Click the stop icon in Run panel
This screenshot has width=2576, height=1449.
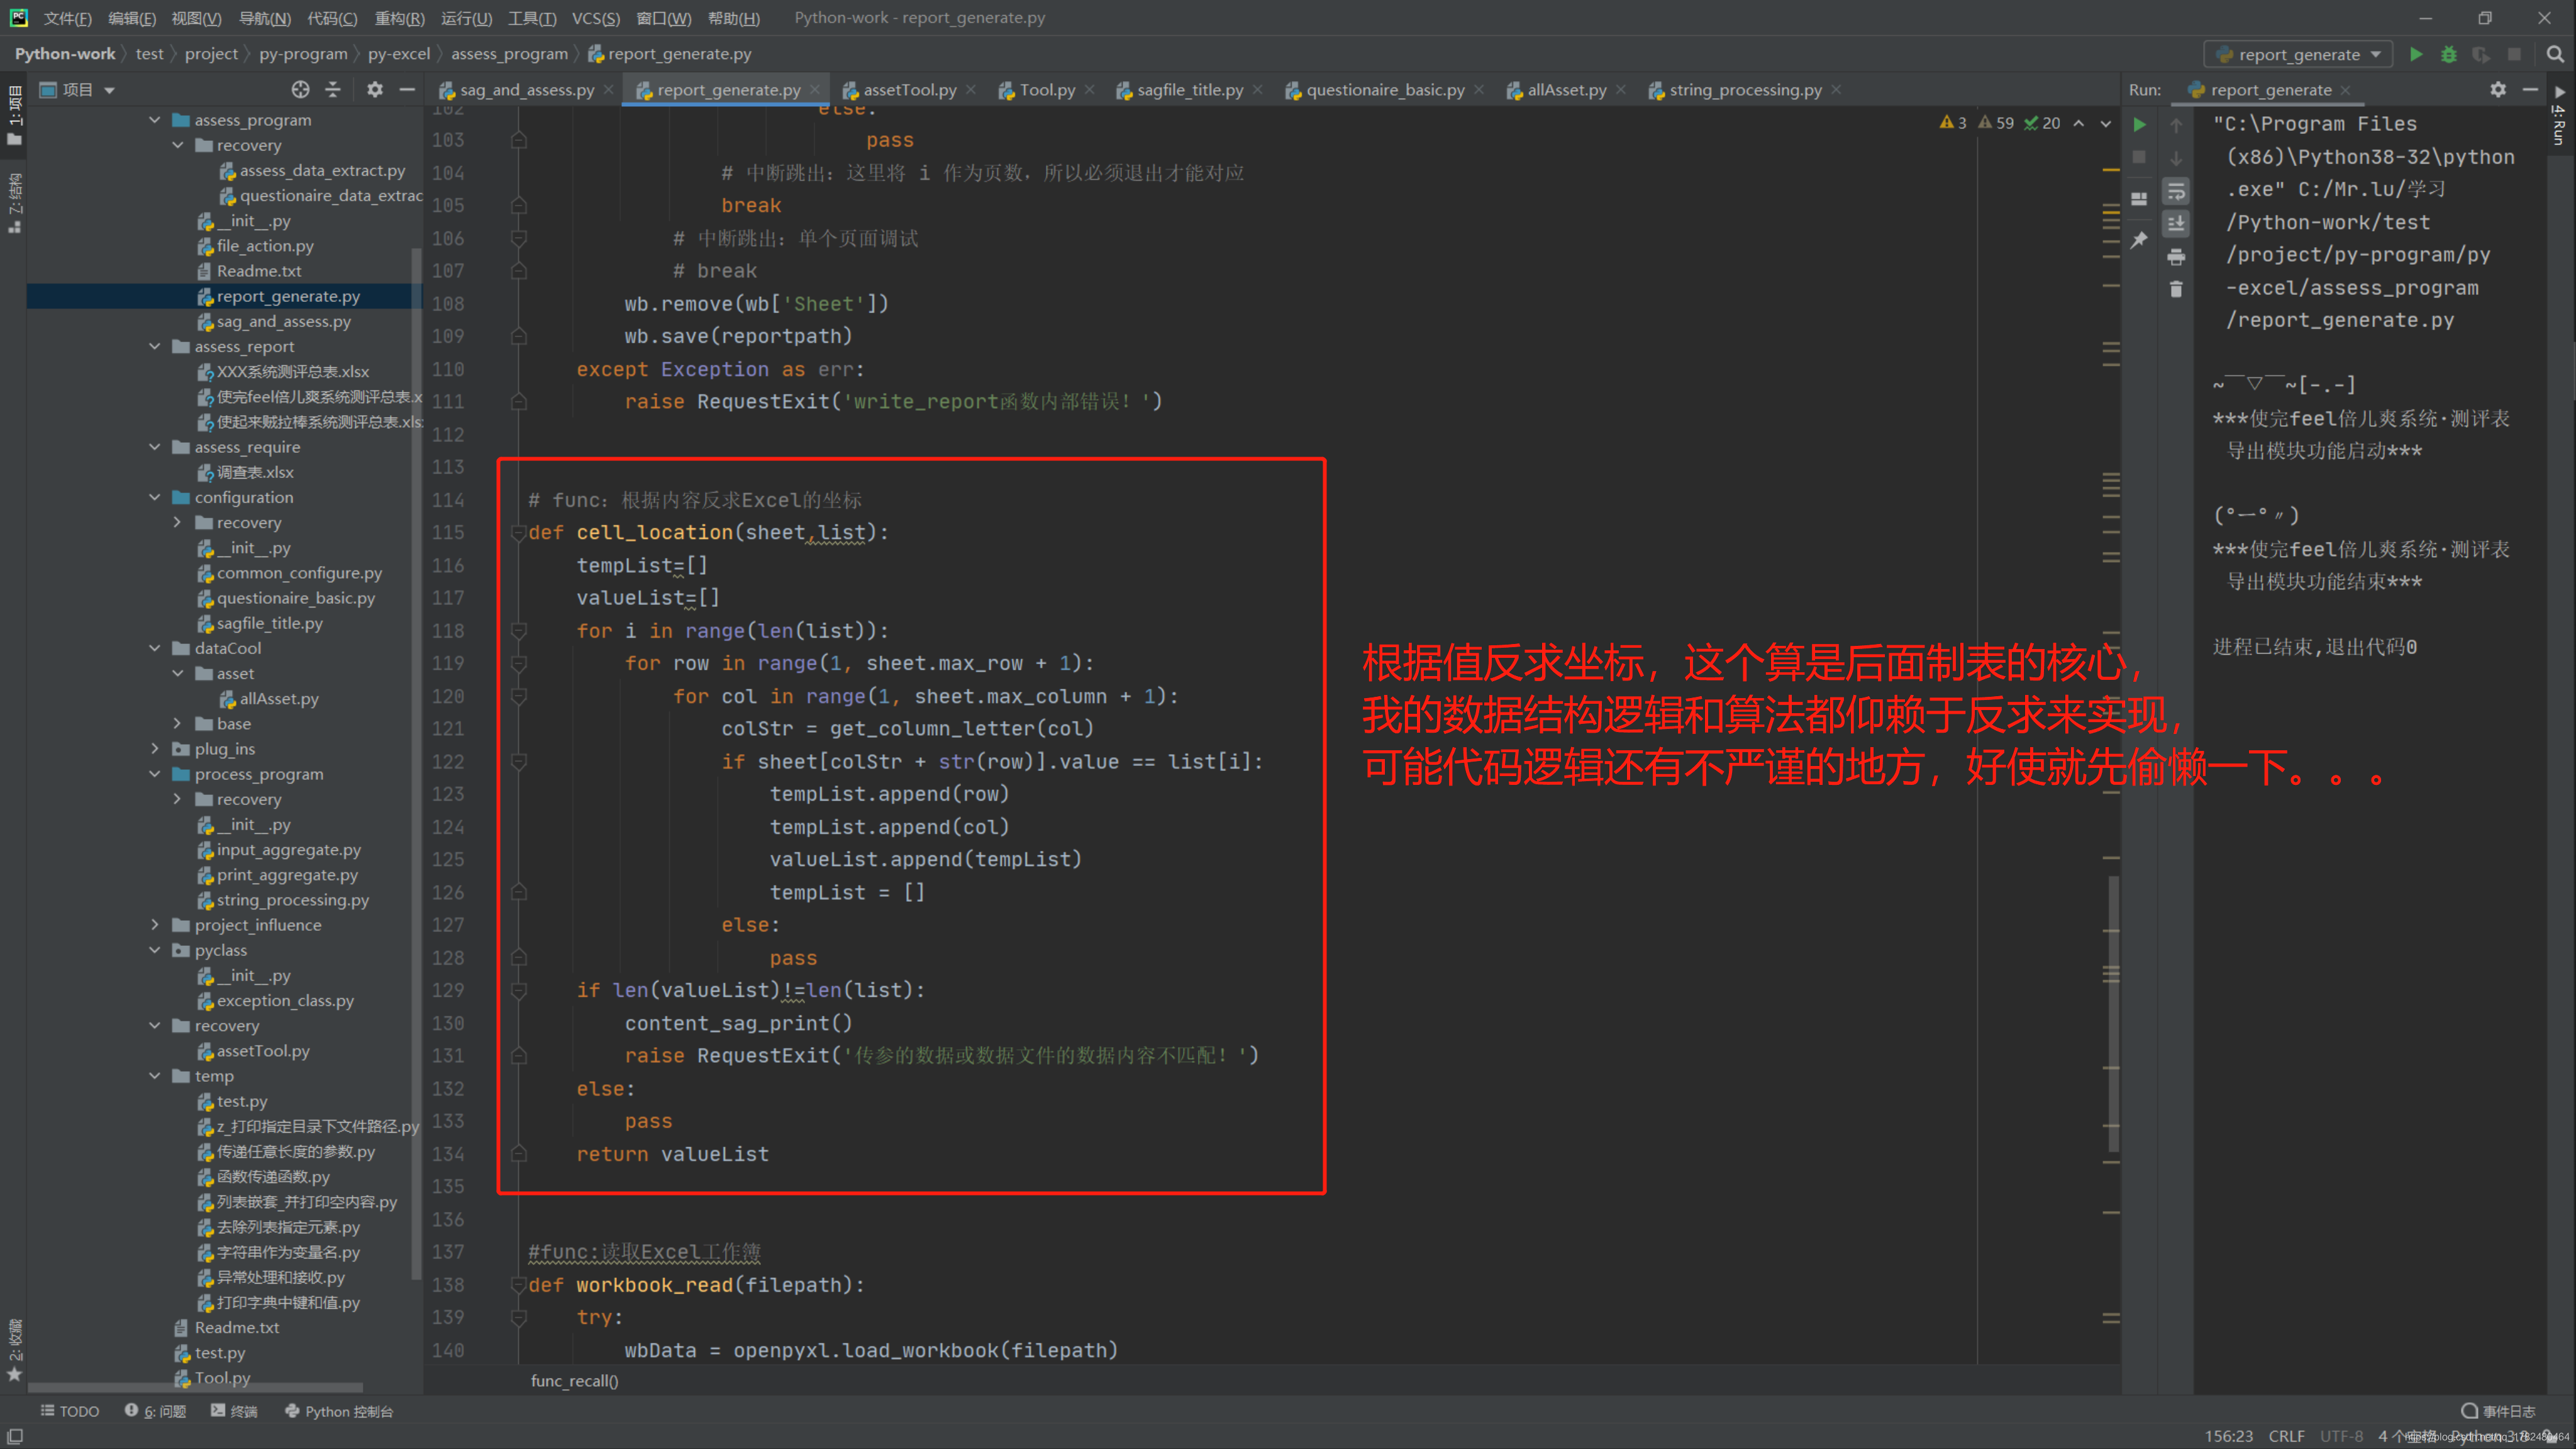2139,157
